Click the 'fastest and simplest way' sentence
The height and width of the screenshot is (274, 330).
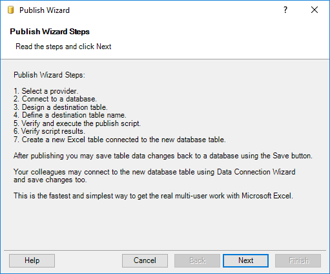tap(153, 196)
